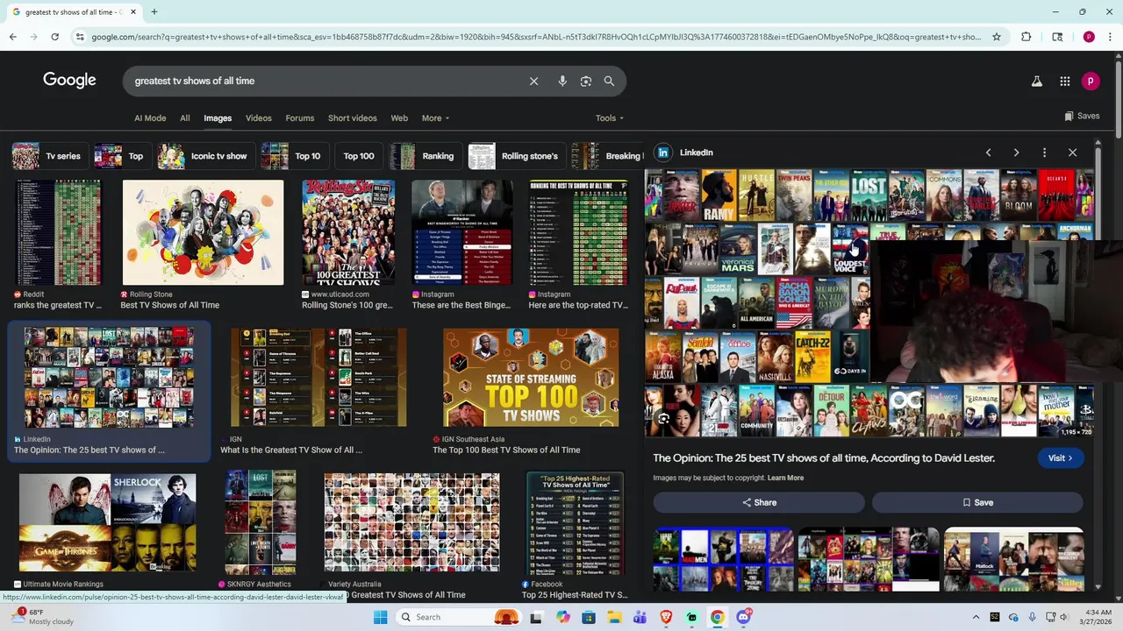Switch to AI Mode tab
Screen dimensions: 1123x631
[150, 117]
